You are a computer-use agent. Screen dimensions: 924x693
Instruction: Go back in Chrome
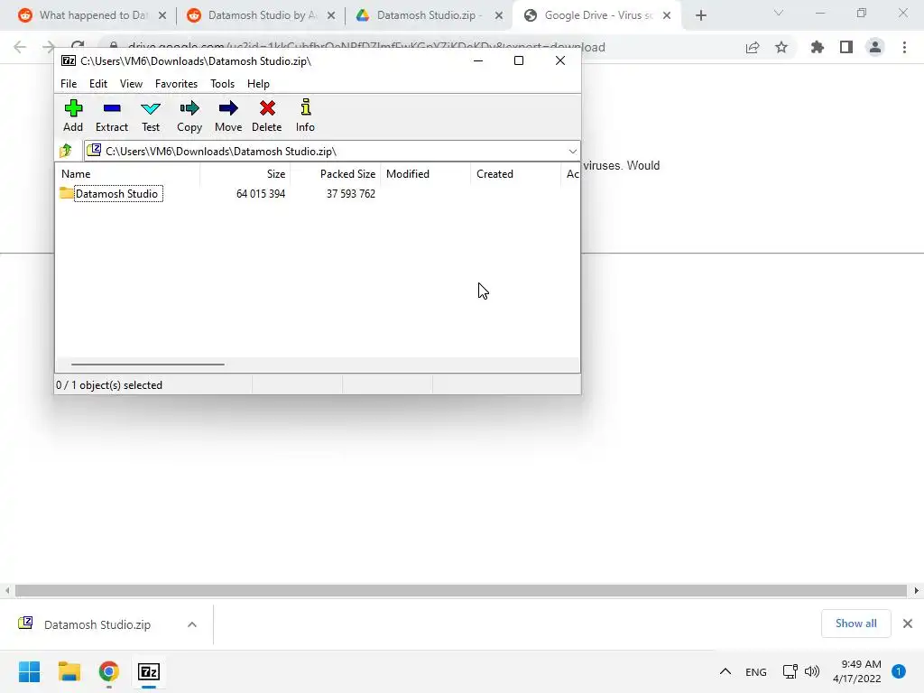tap(20, 47)
